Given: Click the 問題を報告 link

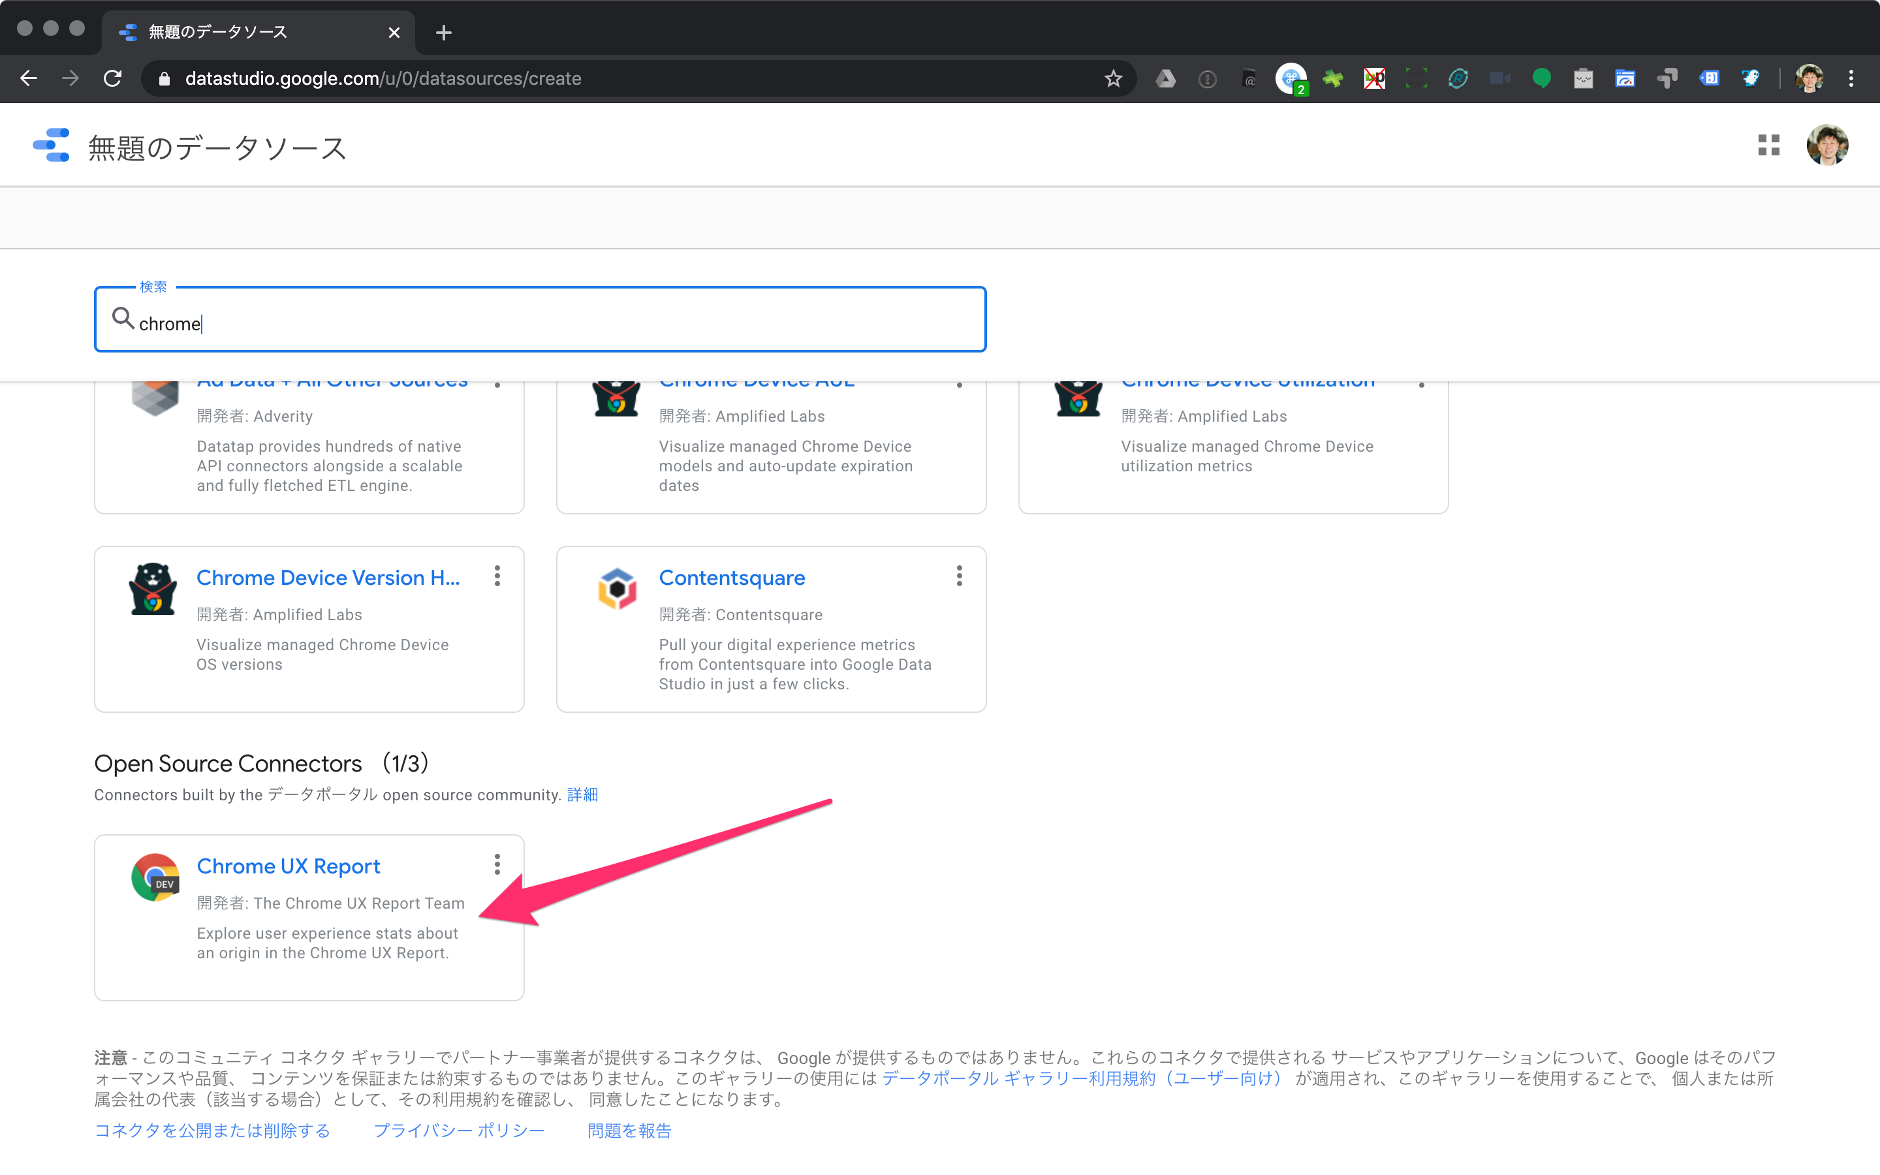Looking at the screenshot, I should point(629,1131).
